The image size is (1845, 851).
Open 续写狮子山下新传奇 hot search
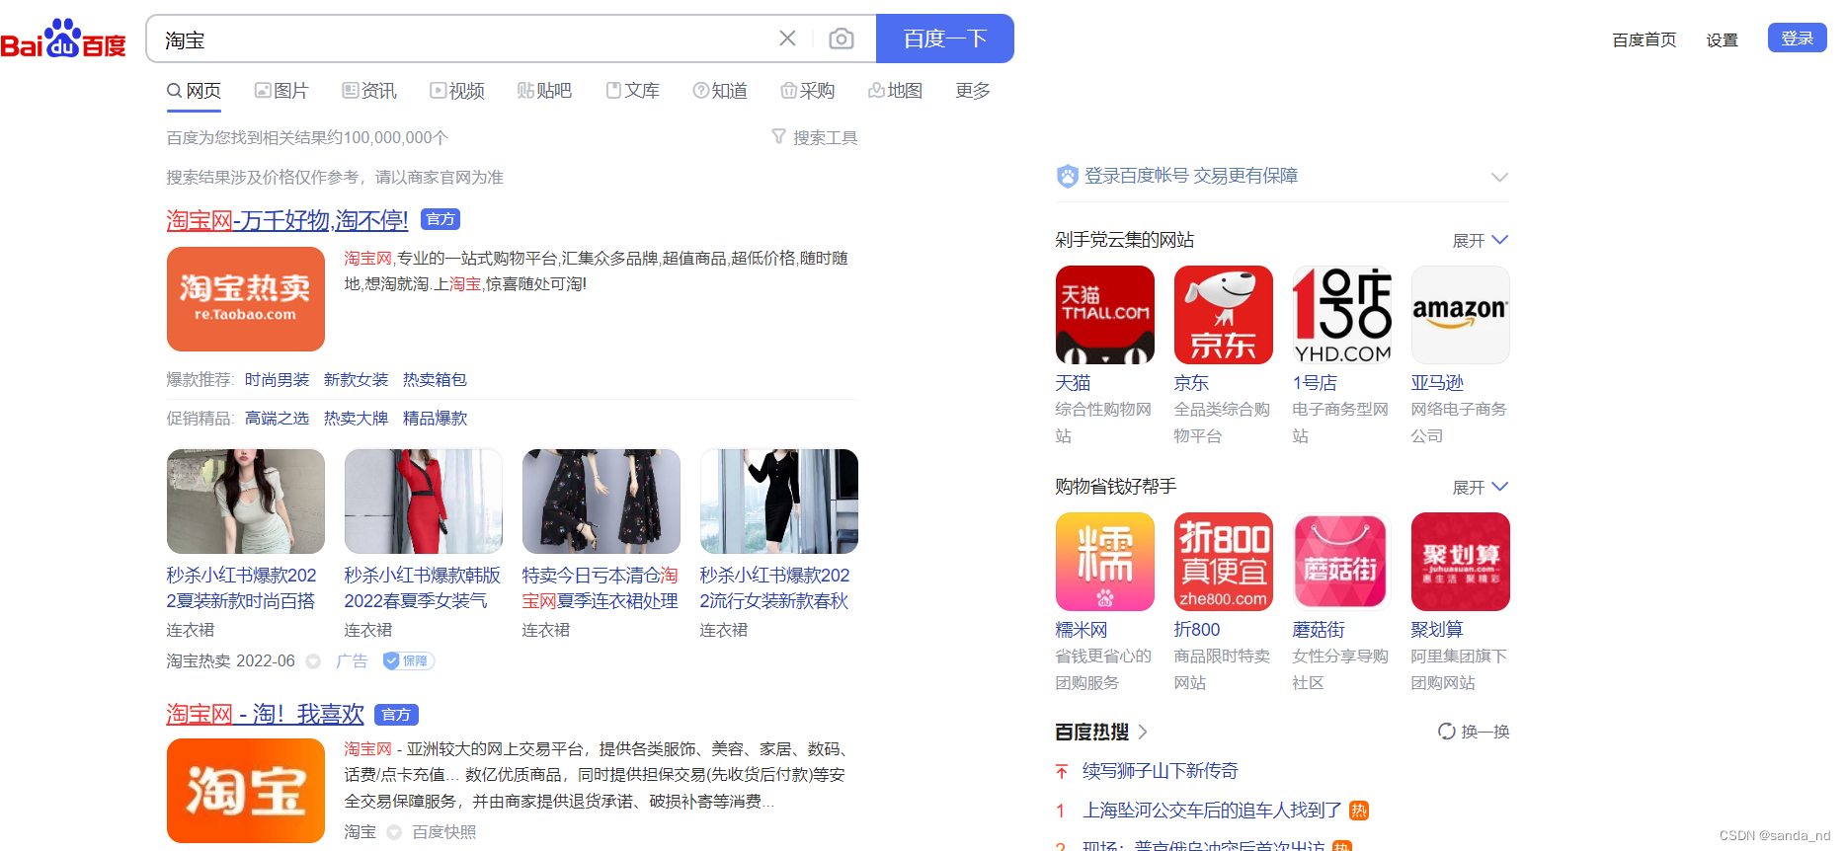click(1161, 771)
